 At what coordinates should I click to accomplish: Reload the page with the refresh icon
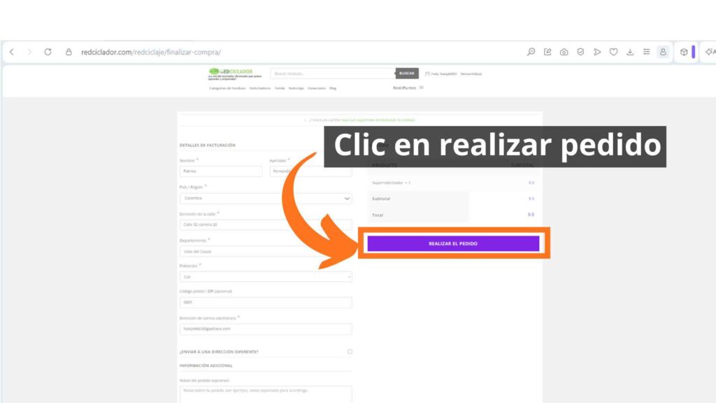(48, 52)
